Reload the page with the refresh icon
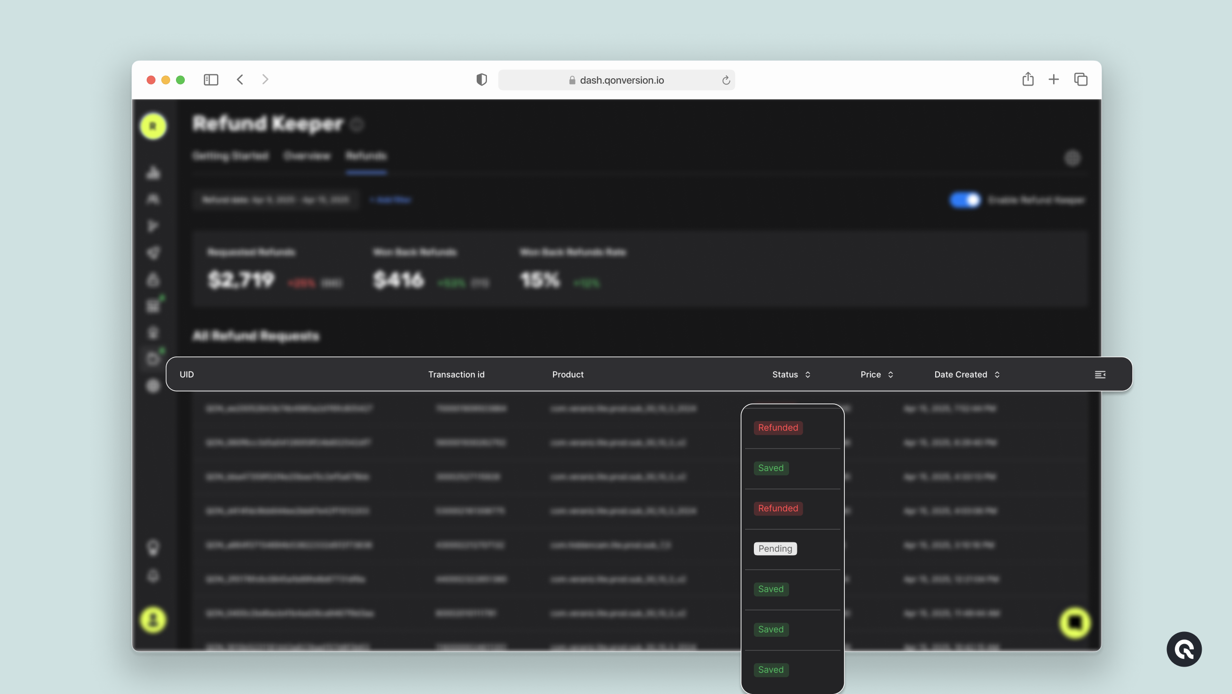This screenshot has width=1232, height=694. pyautogui.click(x=726, y=80)
